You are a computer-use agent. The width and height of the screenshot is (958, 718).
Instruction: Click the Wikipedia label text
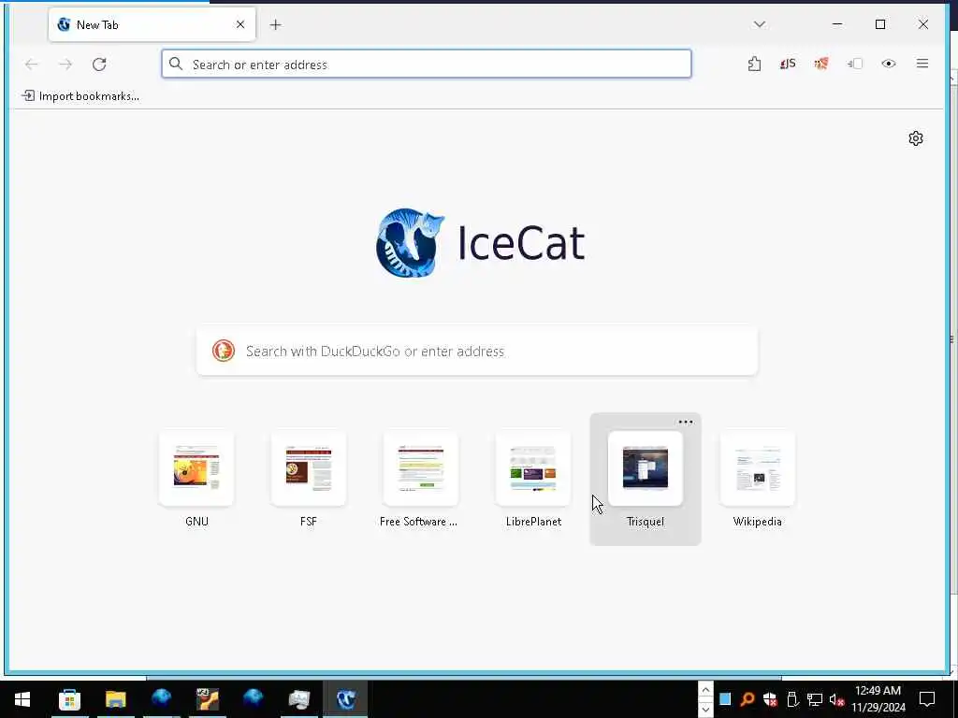coord(758,522)
